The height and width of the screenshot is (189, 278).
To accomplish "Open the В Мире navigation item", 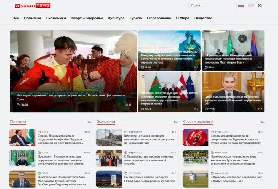I will (x=183, y=18).
